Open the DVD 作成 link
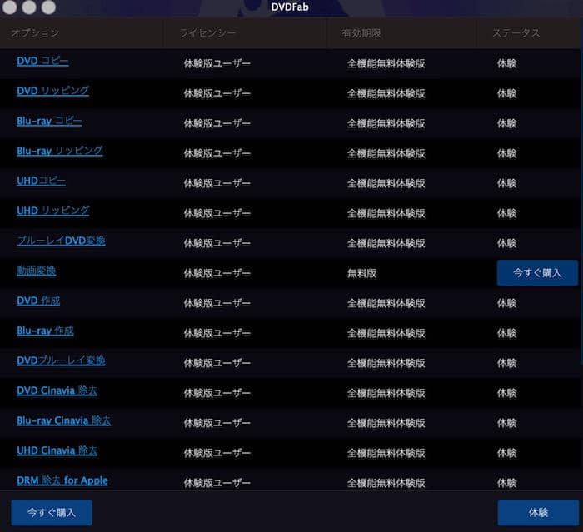This screenshot has height=532, width=583. pos(38,301)
